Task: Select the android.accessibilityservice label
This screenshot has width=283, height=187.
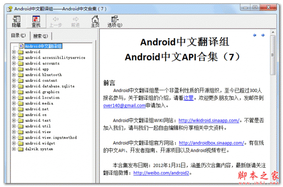Action: tap(55, 58)
